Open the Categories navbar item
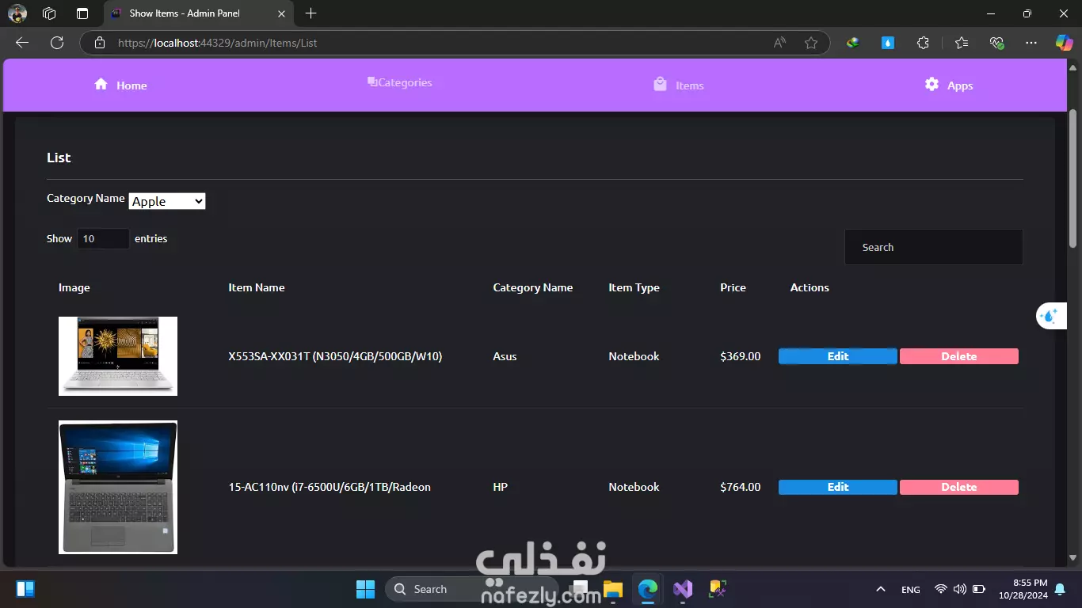The image size is (1082, 608). tap(400, 82)
